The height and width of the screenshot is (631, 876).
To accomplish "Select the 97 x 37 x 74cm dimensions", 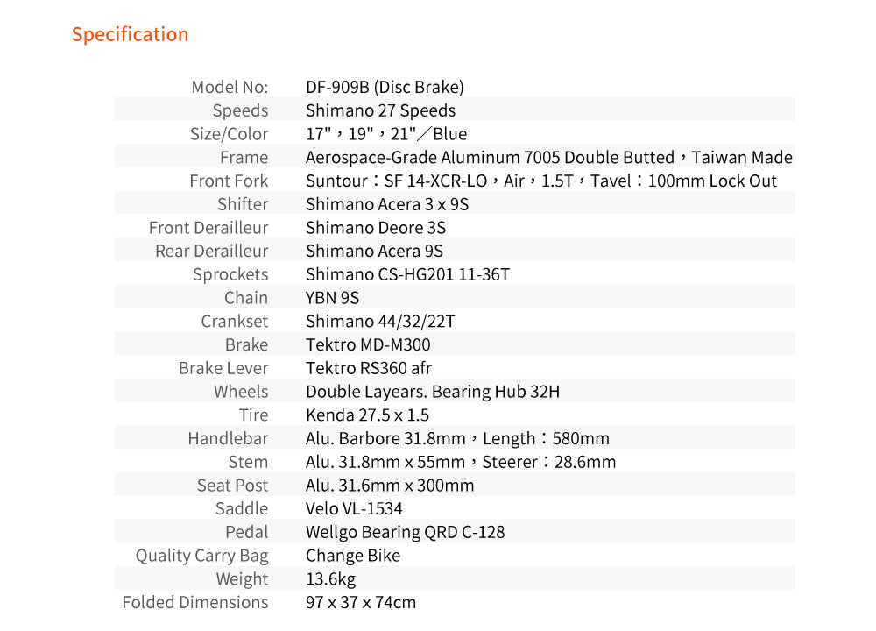I will pyautogui.click(x=361, y=602).
